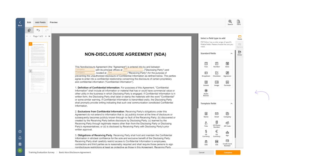The height and width of the screenshot is (156, 326).
Task: Undo the last change
Action: pos(38,30)
